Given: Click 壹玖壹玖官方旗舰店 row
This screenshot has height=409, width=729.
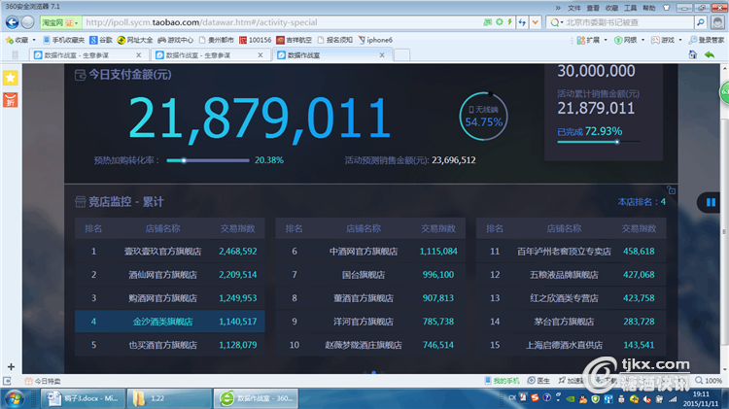Looking at the screenshot, I should coord(170,252).
